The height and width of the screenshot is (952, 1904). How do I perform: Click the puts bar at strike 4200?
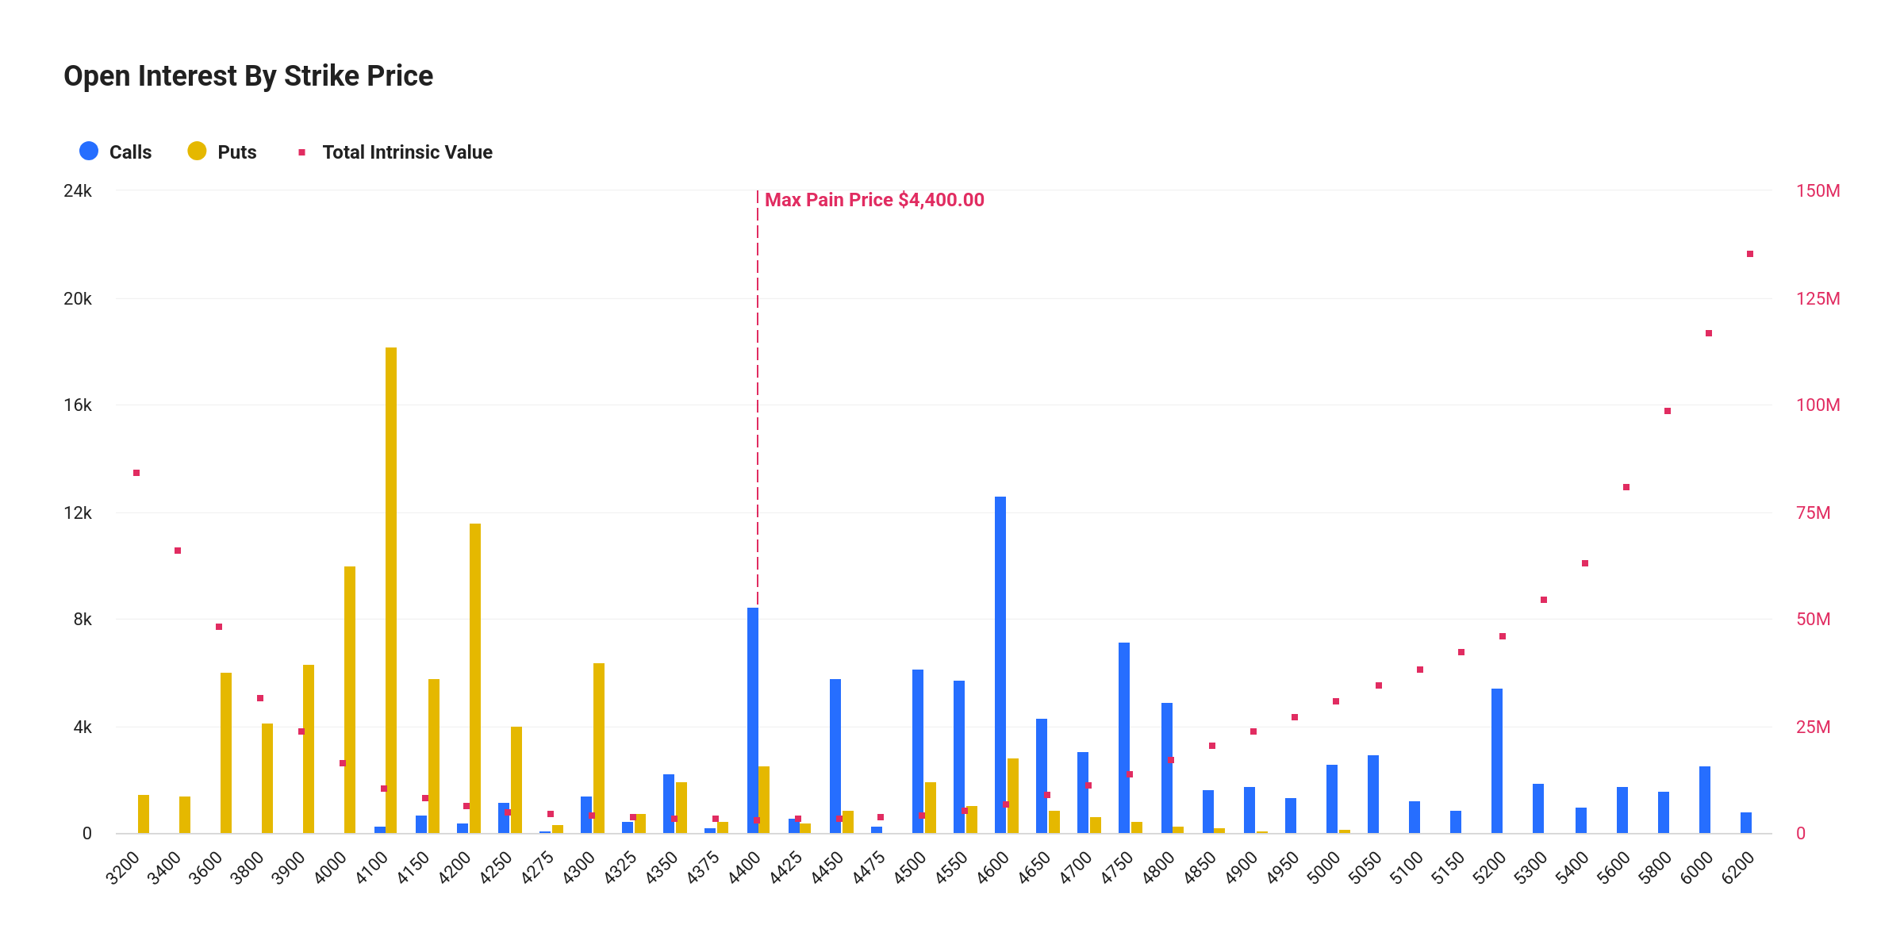(x=475, y=678)
